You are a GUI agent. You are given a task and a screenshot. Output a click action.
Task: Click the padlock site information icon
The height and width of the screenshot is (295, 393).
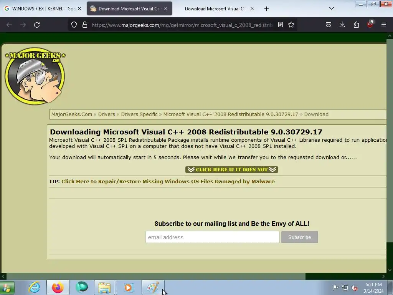pyautogui.click(x=85, y=25)
